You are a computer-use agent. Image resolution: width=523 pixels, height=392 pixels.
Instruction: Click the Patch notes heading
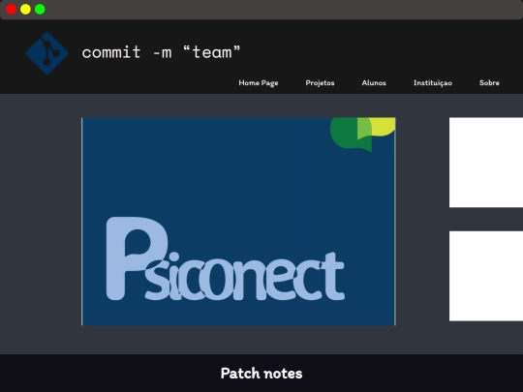click(261, 374)
